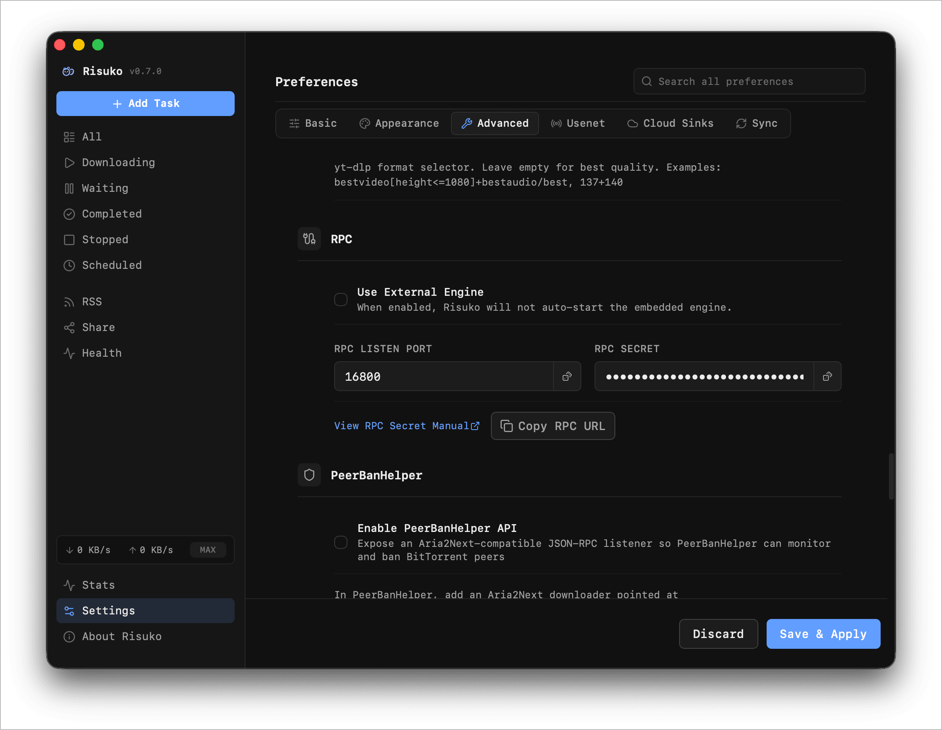Select Settings in the sidebar
The image size is (942, 730).
point(146,611)
